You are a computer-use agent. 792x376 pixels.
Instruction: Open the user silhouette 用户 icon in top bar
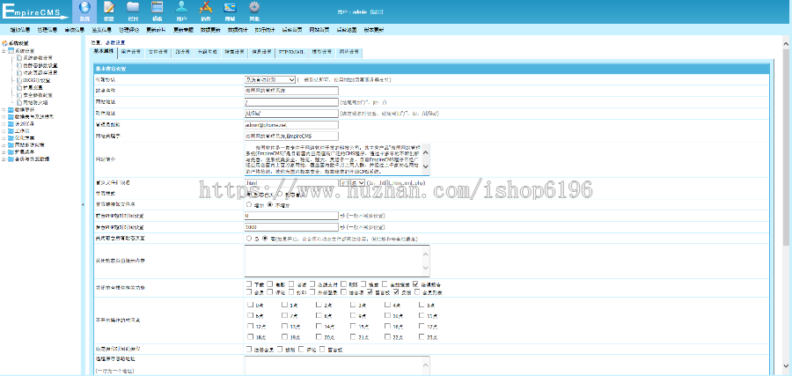tap(181, 7)
